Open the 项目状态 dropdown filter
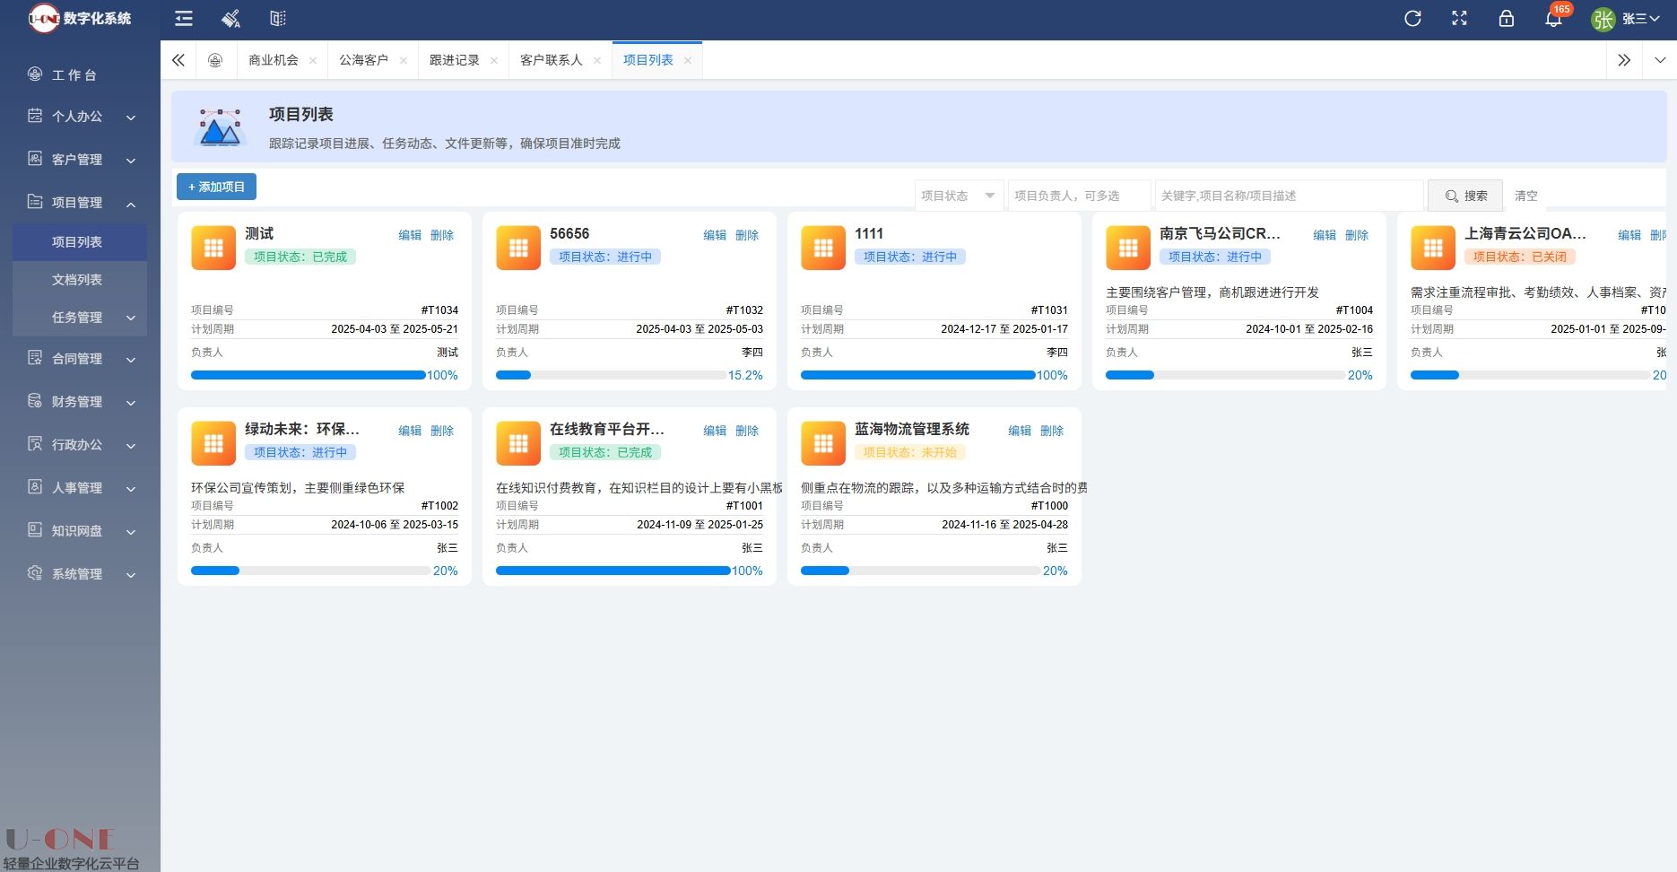The height and width of the screenshot is (872, 1677). 958,196
